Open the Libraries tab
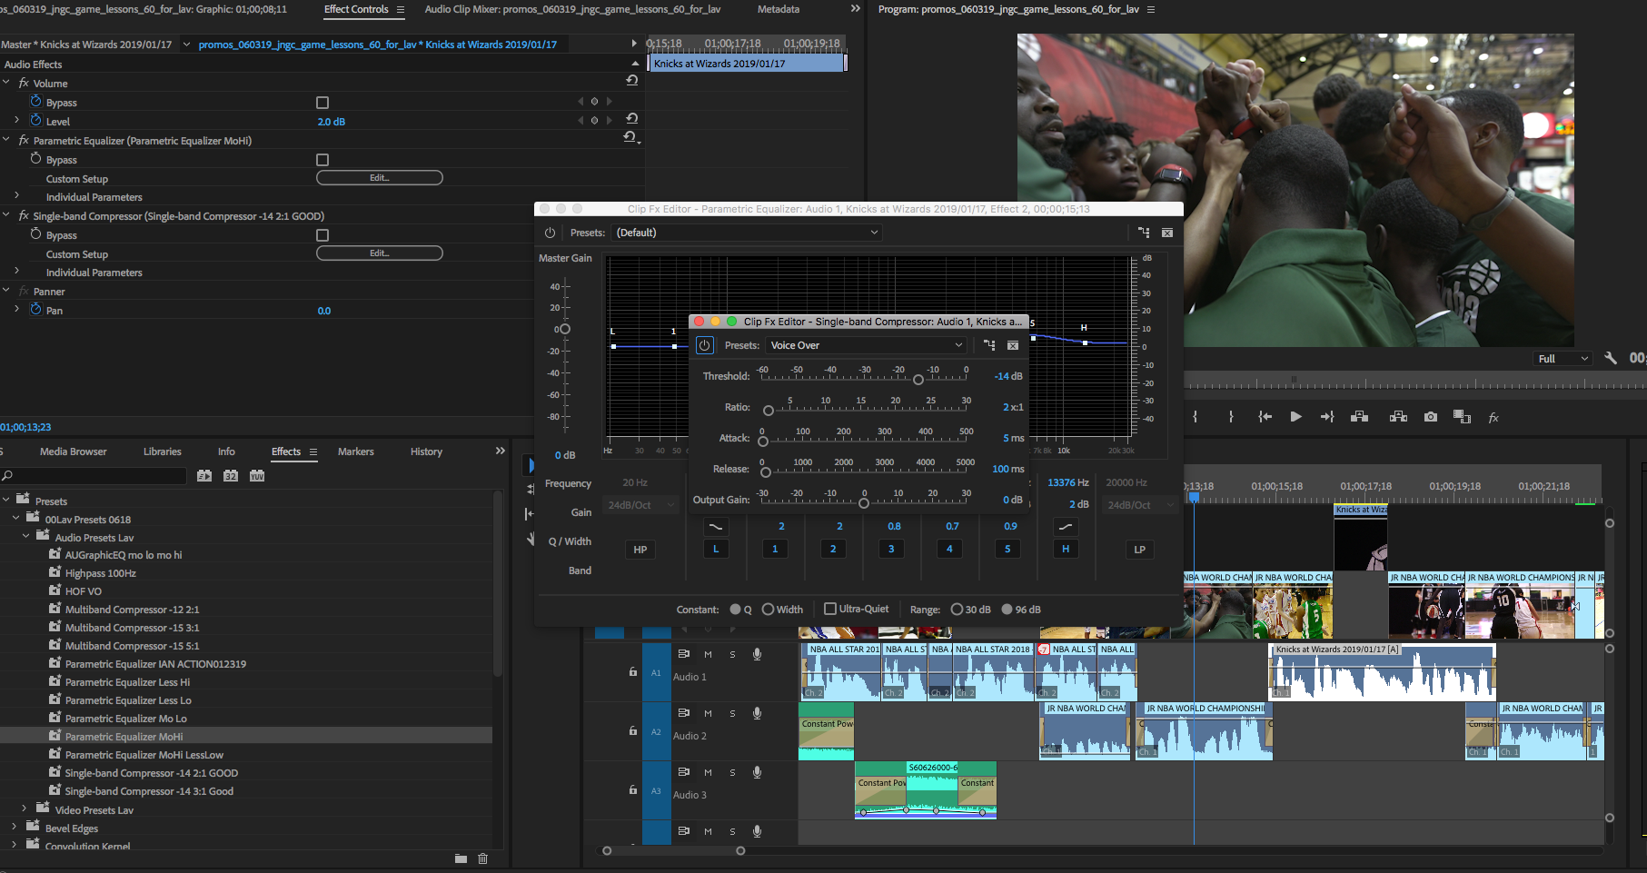The image size is (1647, 873). (x=162, y=451)
